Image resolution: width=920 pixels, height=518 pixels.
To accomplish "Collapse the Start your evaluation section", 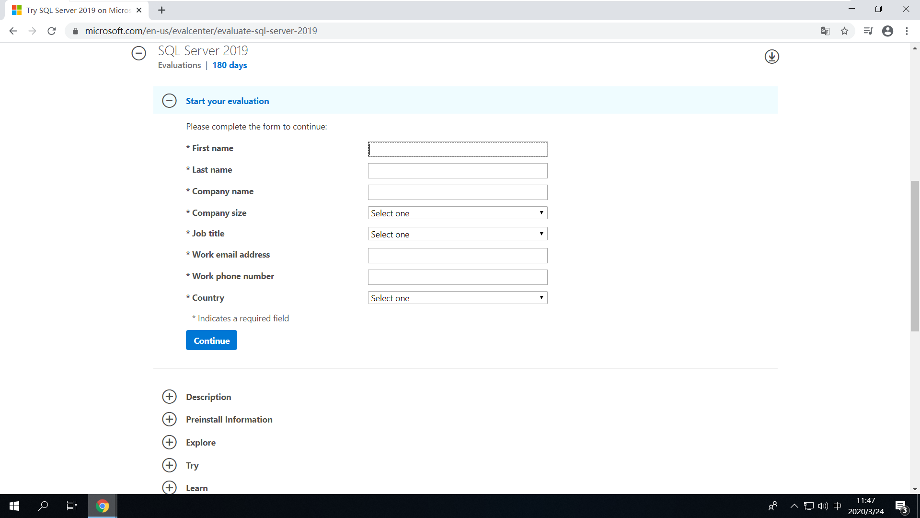I will pos(169,101).
